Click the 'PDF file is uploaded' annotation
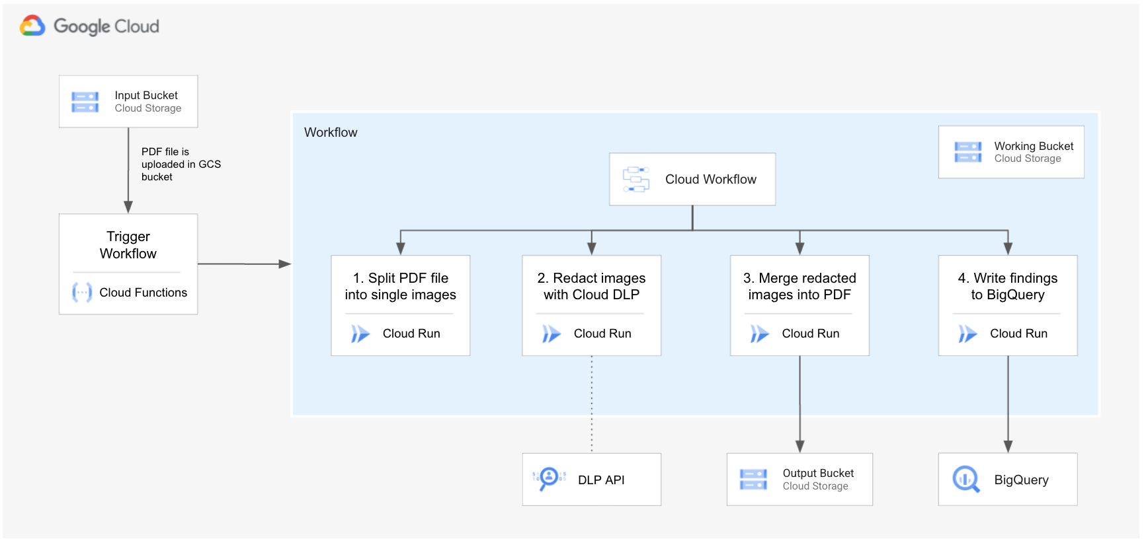The image size is (1146, 545). tap(181, 164)
